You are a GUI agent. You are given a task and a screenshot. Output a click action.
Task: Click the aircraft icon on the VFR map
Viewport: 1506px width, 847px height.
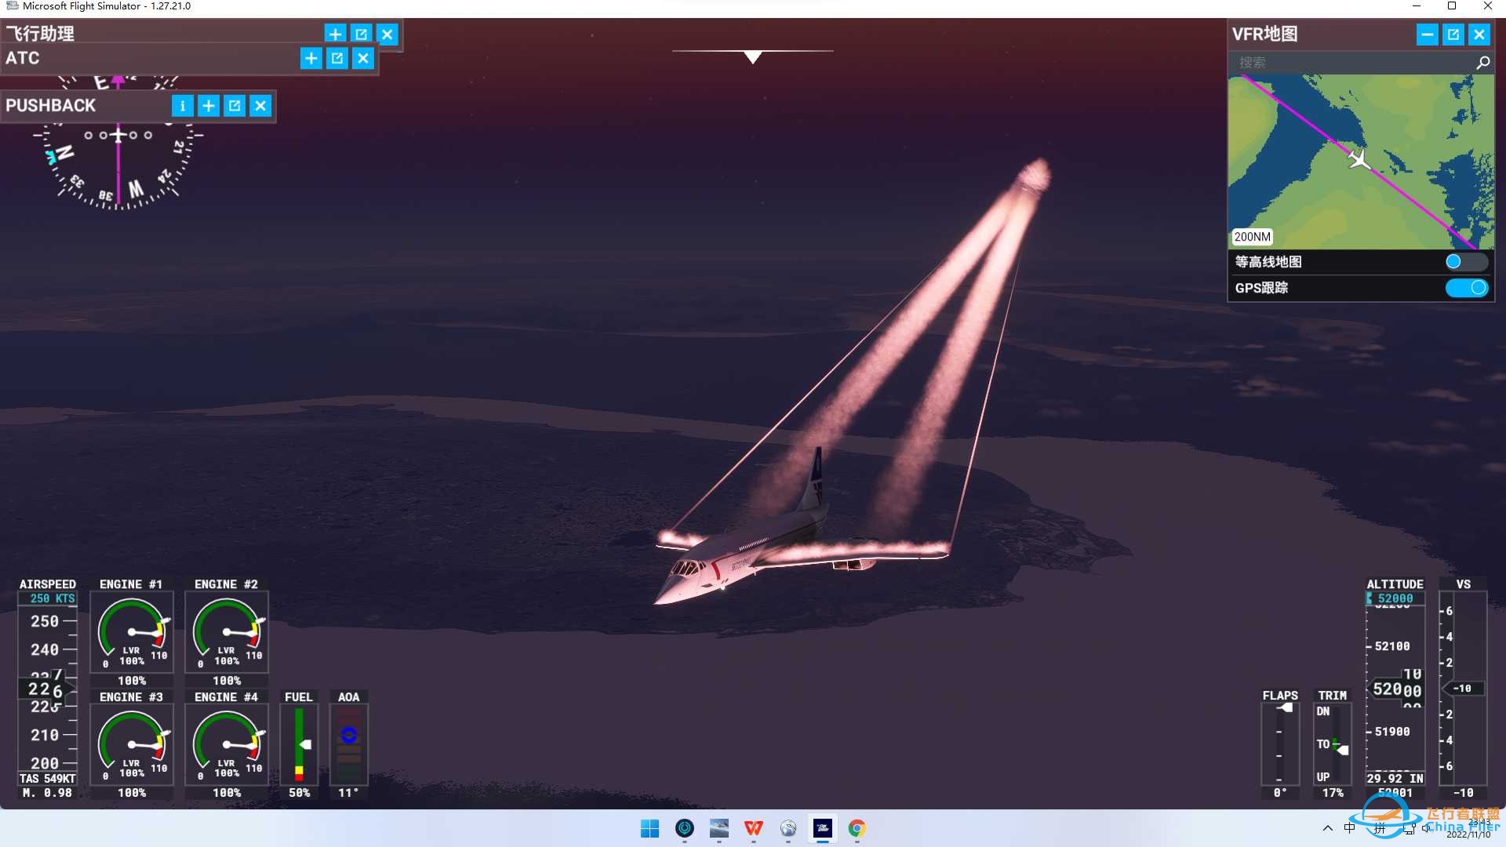(x=1359, y=159)
